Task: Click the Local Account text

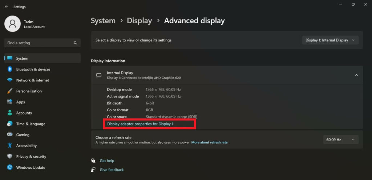Action: (34, 27)
